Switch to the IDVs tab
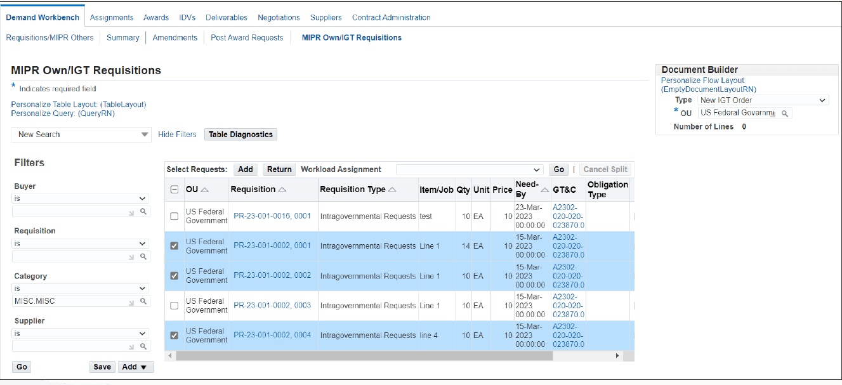842x385 pixels. [x=187, y=18]
